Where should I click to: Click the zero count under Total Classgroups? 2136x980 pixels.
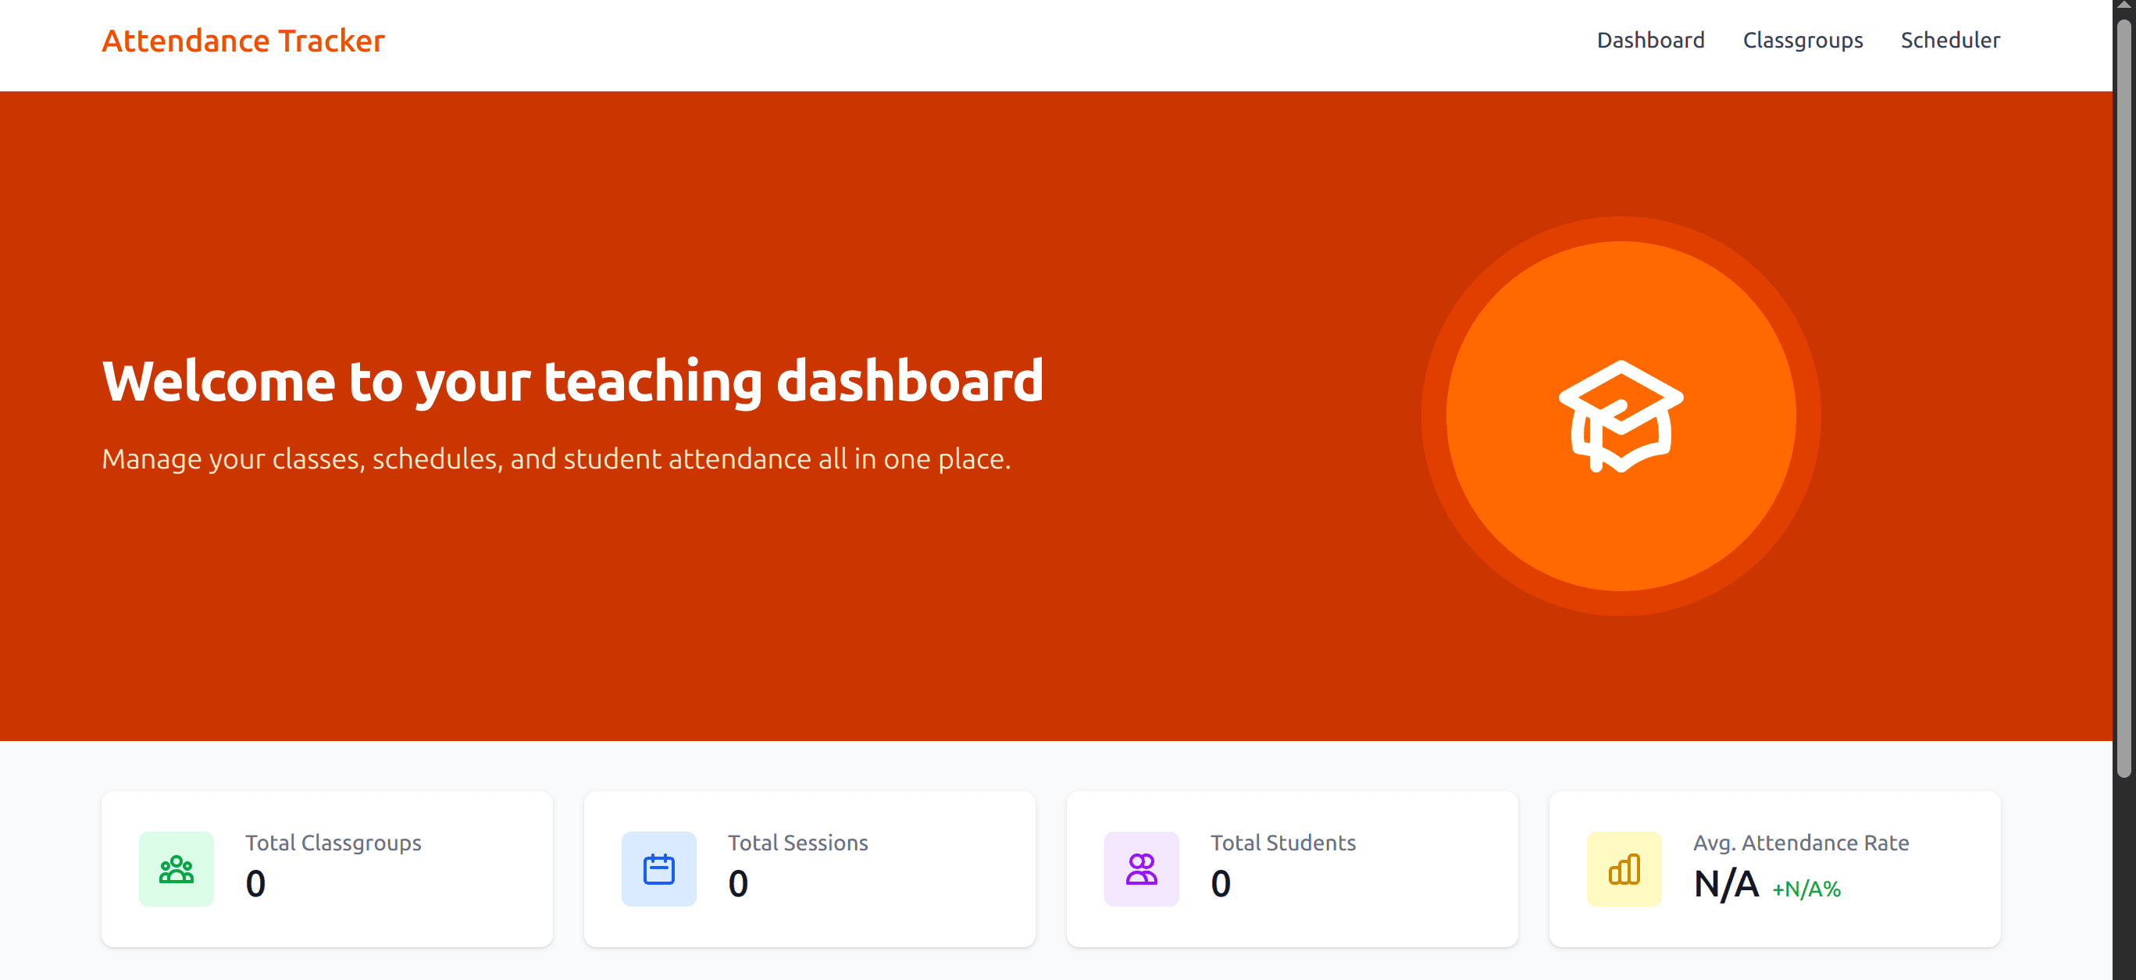255,884
